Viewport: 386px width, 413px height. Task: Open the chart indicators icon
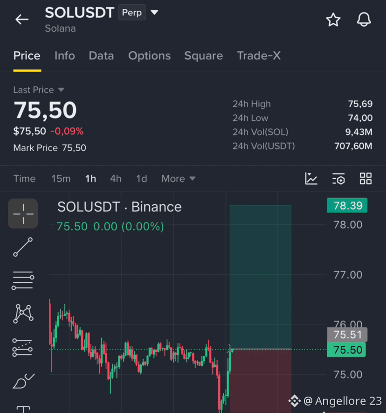[311, 179]
